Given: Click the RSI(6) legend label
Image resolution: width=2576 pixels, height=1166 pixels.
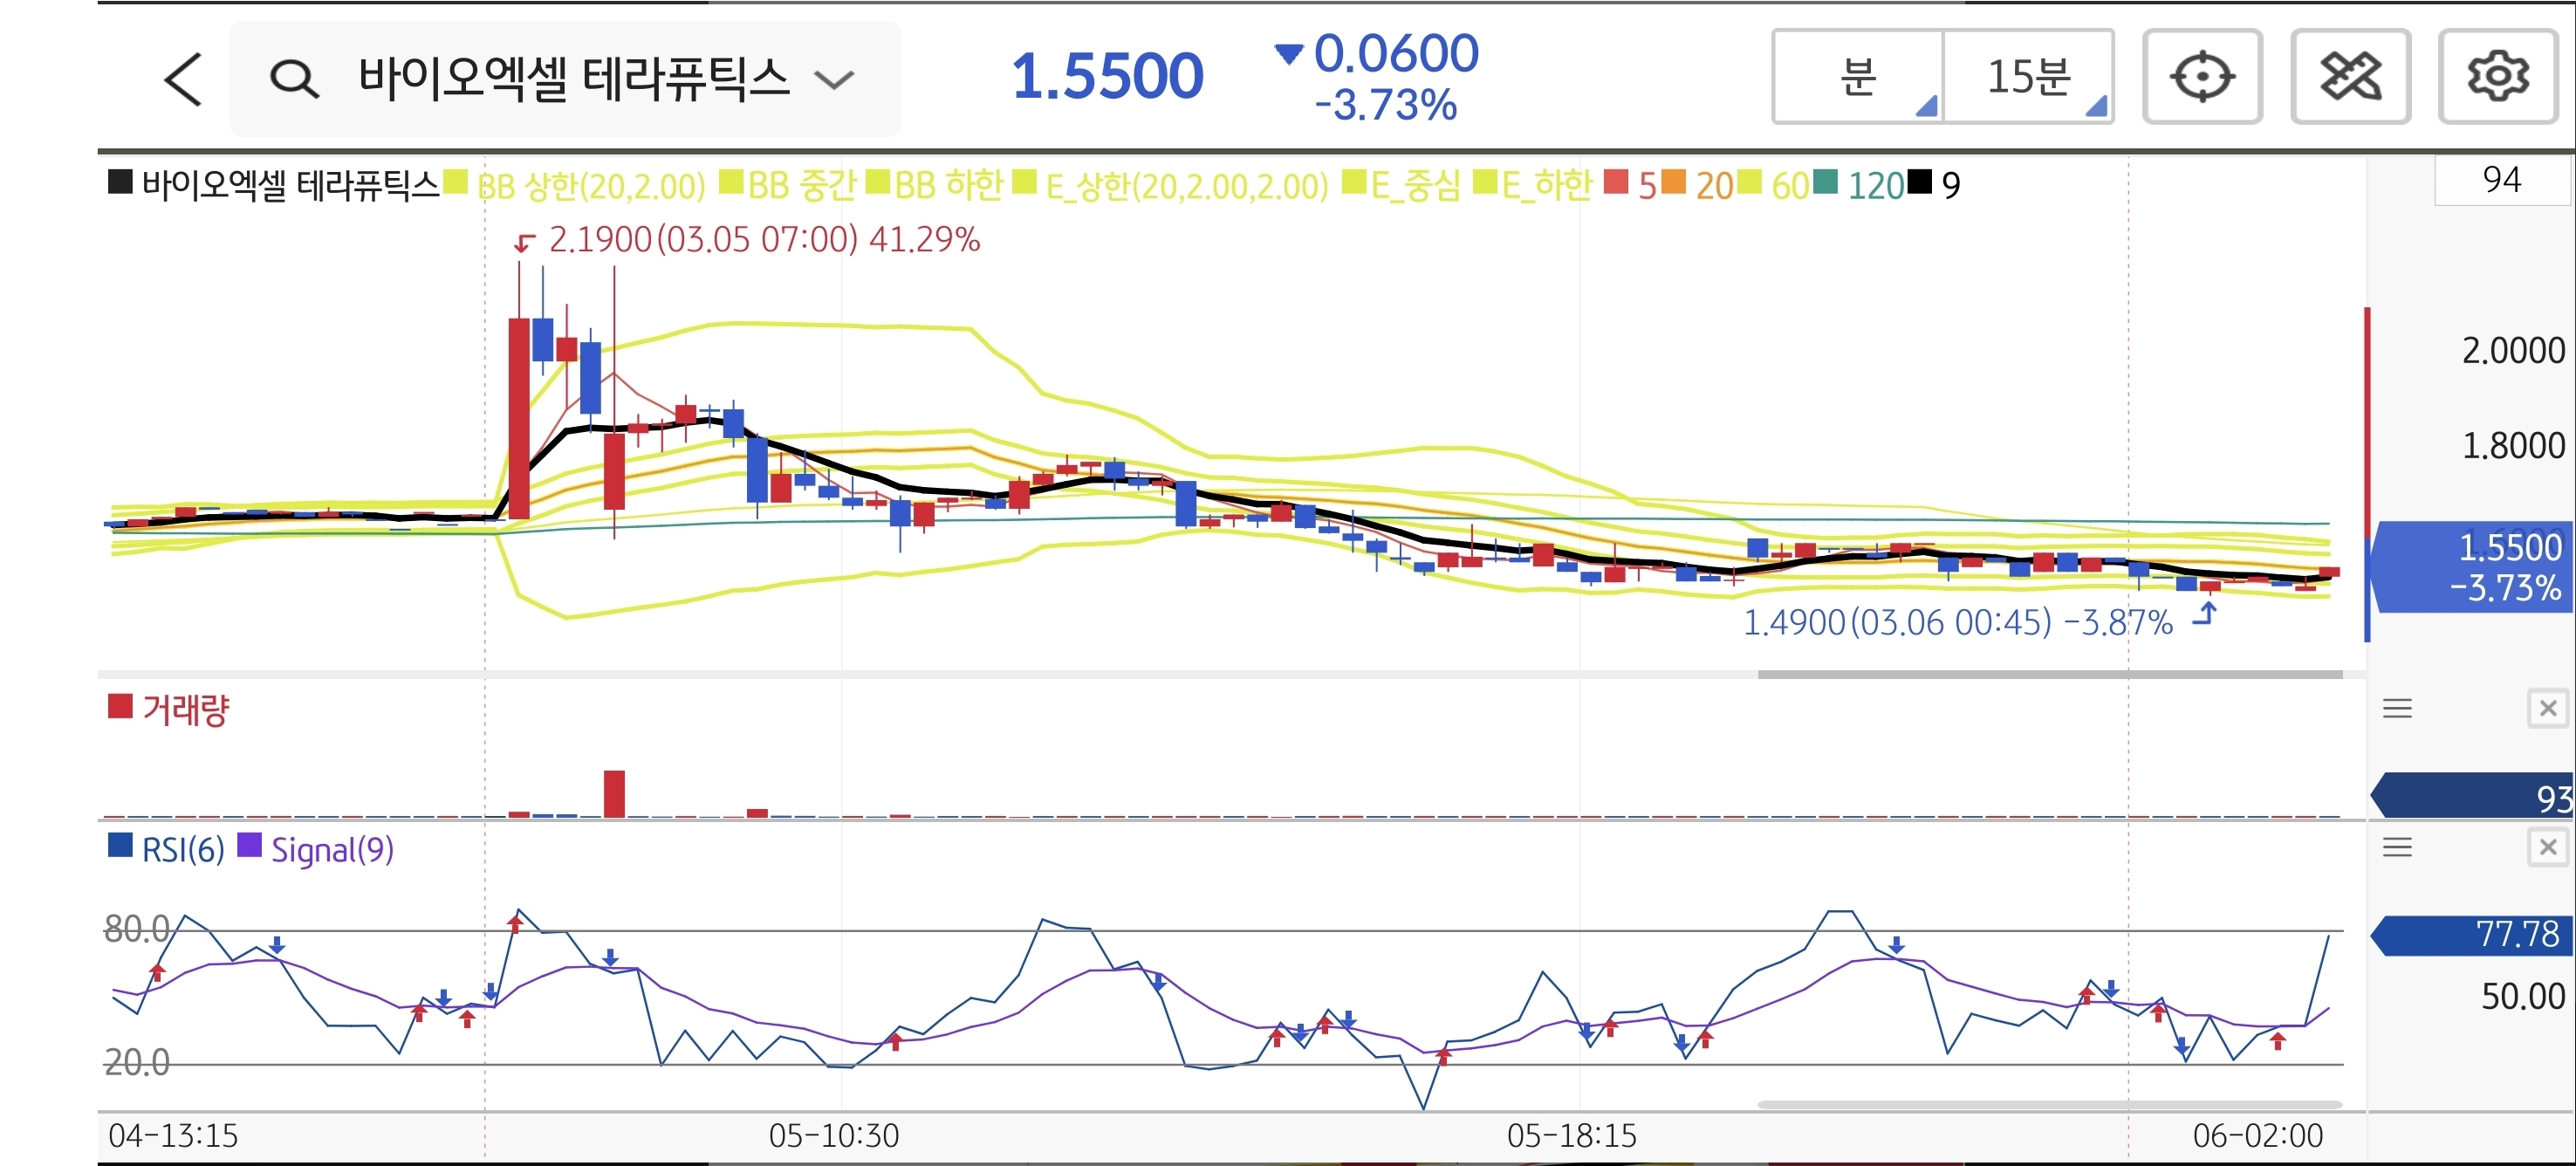Looking at the screenshot, I should 182,850.
